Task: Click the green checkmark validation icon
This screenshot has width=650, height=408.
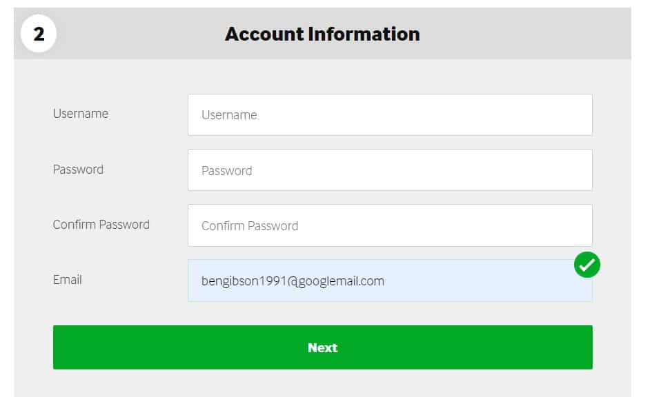Action: tap(587, 265)
